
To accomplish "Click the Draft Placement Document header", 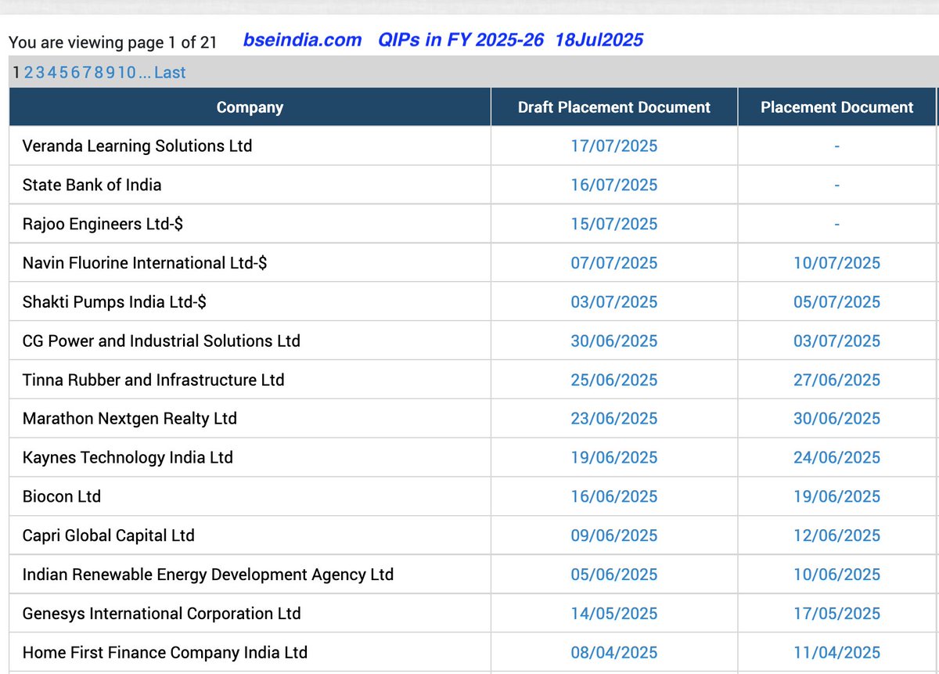I will (614, 107).
